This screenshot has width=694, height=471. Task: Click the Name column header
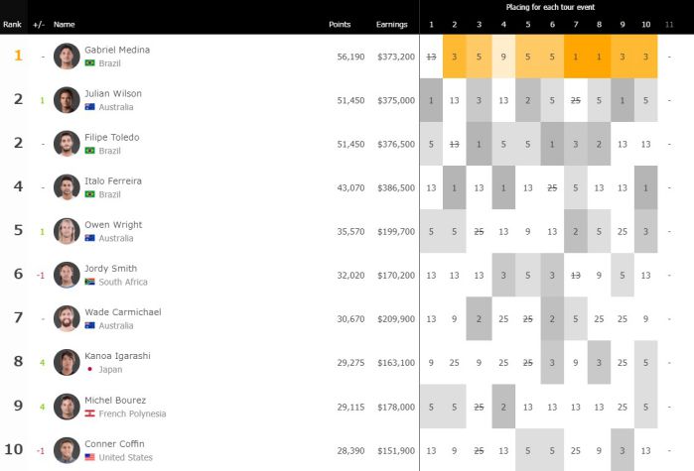tap(65, 24)
